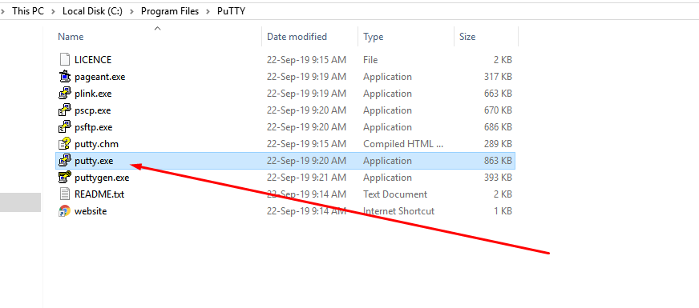This screenshot has width=699, height=308.
Task: Expand chevron between Program Files and PuTTY
Action: (x=208, y=11)
